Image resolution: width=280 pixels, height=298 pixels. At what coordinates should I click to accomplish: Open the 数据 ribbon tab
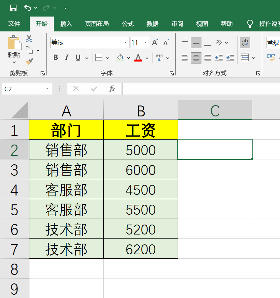[x=152, y=24]
